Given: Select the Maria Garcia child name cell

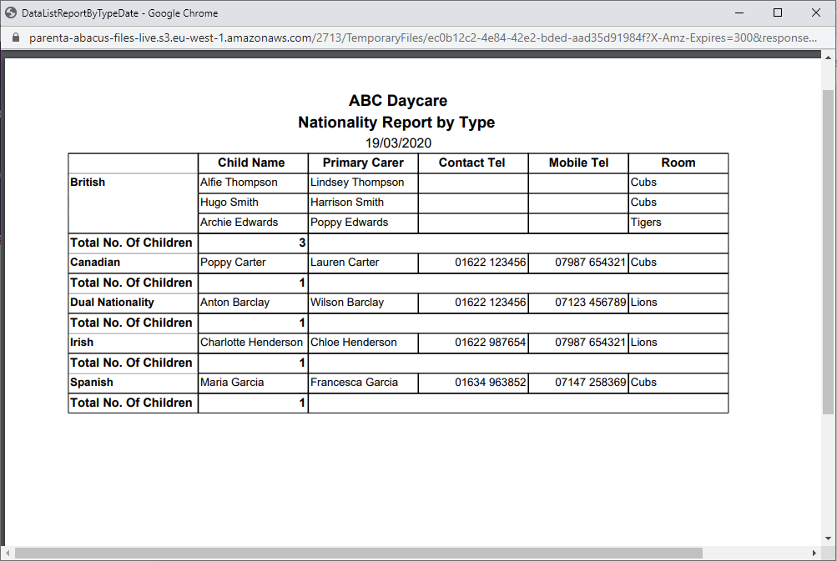Looking at the screenshot, I should (253, 383).
